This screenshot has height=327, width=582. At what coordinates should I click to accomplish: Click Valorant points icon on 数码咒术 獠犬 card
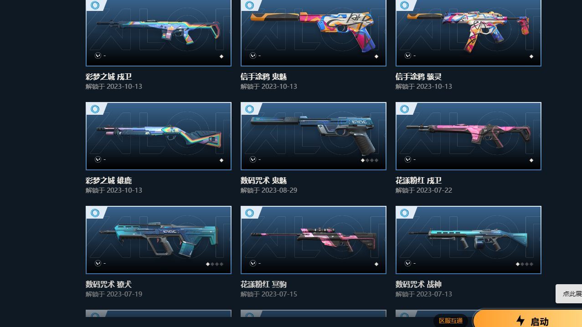[x=98, y=263]
